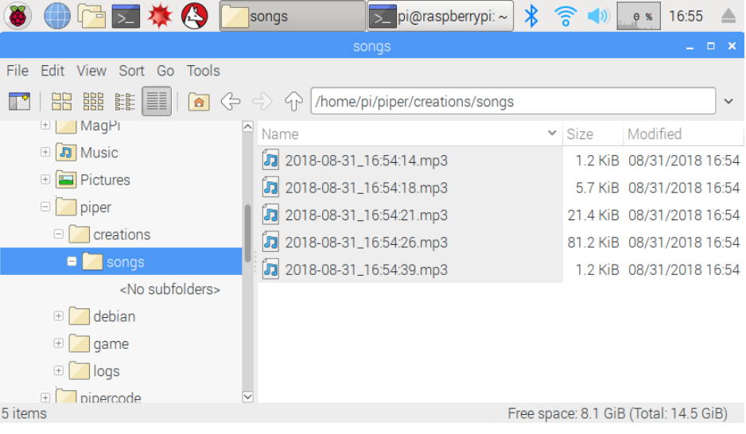
Task: Select the Music folder in tree
Action: pyautogui.click(x=99, y=153)
